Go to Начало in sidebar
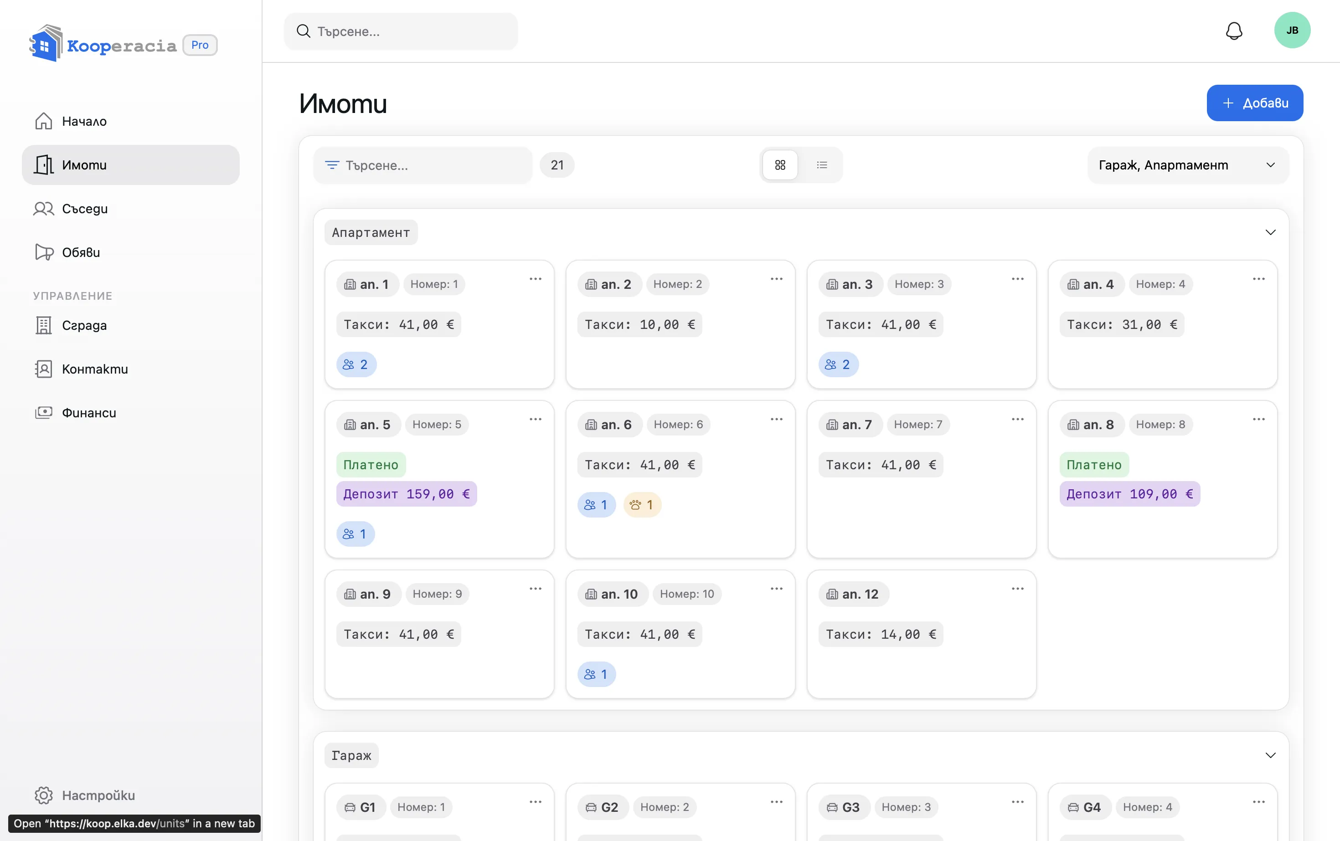Viewport: 1340px width, 841px height. coord(131,121)
